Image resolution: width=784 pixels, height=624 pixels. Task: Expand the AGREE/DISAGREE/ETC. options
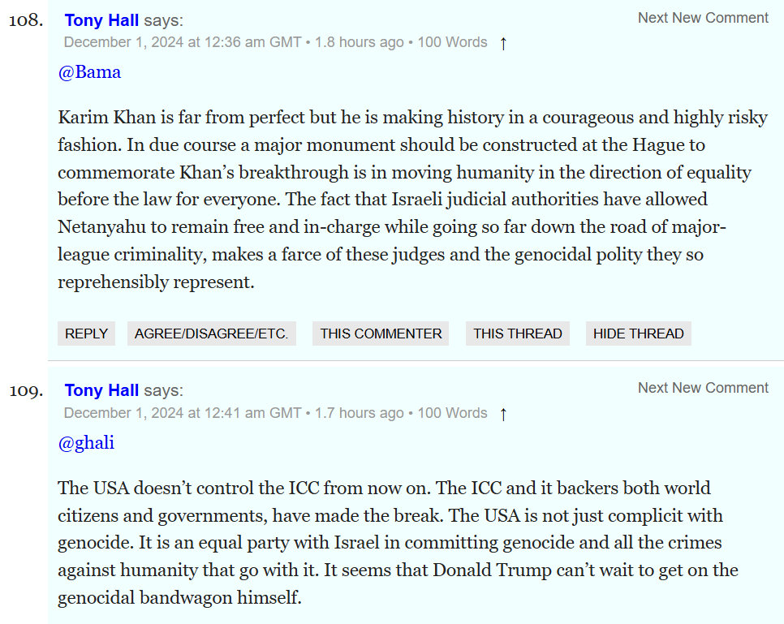click(x=211, y=334)
